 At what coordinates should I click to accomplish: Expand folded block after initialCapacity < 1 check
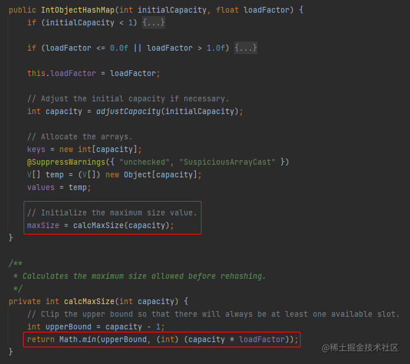coord(154,22)
